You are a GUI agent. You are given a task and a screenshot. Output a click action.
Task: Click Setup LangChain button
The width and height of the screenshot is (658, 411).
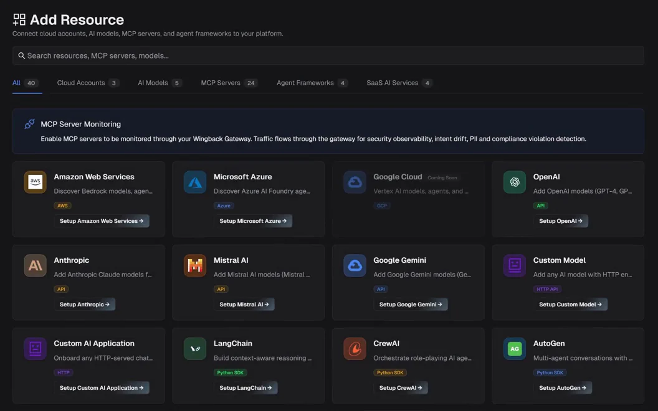click(x=246, y=388)
